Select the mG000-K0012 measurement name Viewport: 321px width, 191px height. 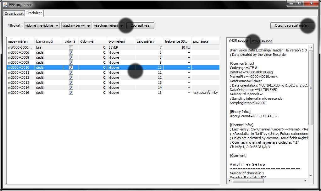[19, 78]
